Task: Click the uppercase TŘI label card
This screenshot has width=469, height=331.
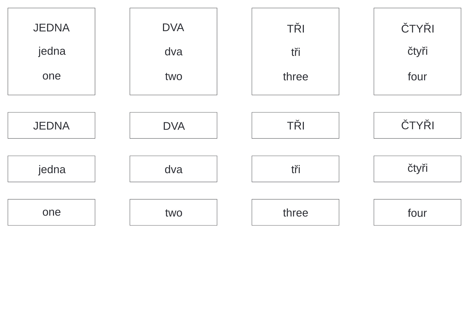Action: 295,125
